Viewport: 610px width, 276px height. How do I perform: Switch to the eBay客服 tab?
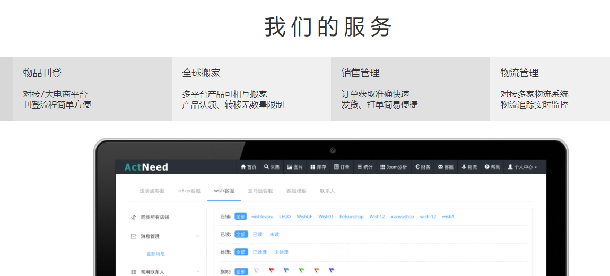click(x=189, y=191)
